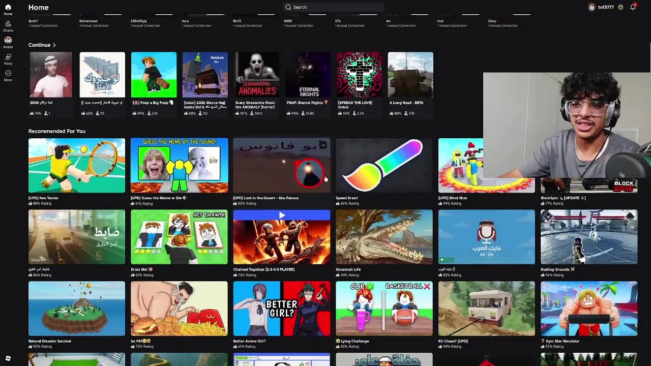Image resolution: width=651 pixels, height=366 pixels.
Task: Open the SPREAD THE LOVE Grace thumbnail
Action: coord(359,75)
